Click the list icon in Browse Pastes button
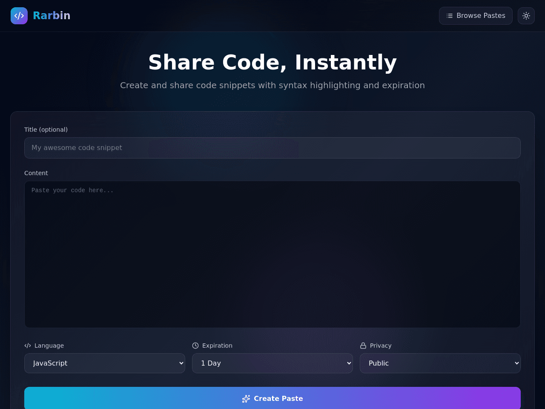This screenshot has height=409, width=545. [450, 16]
